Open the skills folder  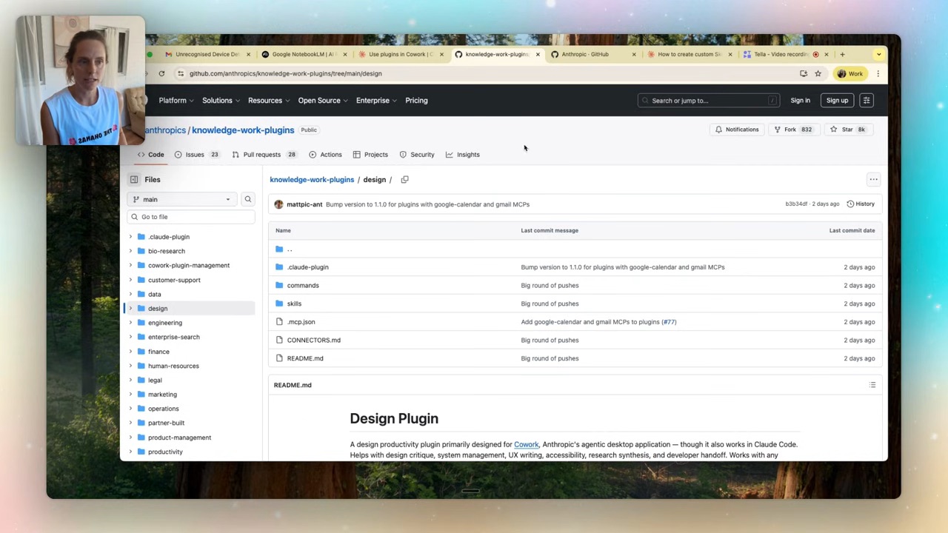tap(294, 304)
